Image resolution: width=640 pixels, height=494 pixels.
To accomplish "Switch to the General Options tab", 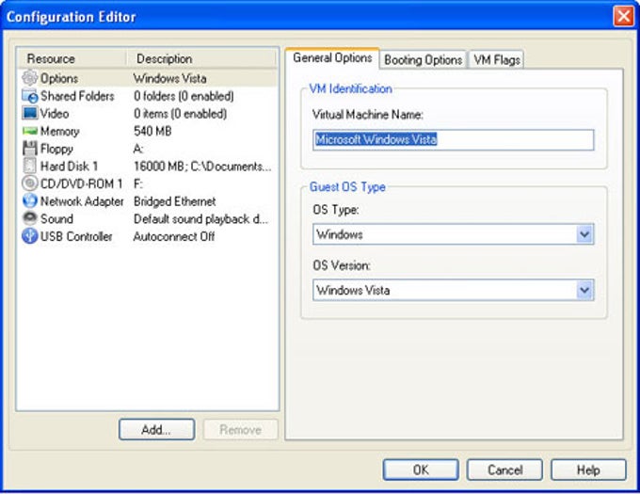I will coord(332,58).
